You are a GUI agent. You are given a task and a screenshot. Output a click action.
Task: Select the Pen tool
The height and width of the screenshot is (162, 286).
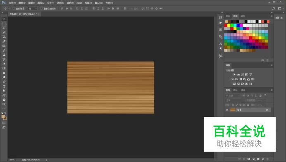click(x=4, y=82)
